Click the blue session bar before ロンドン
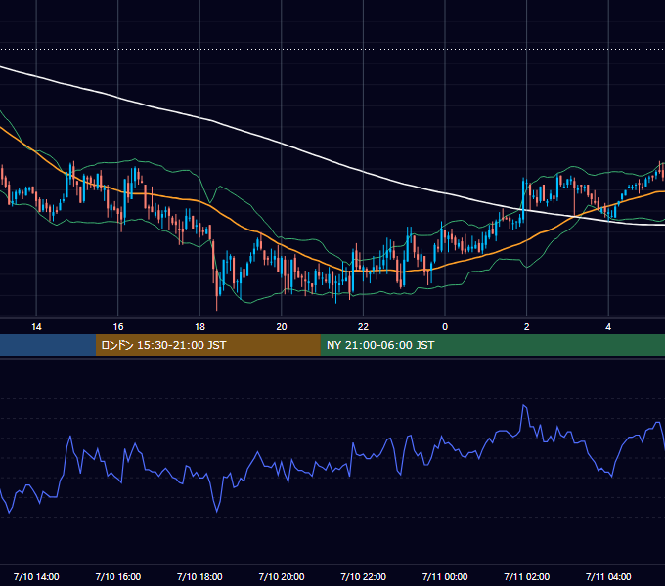 coord(48,345)
